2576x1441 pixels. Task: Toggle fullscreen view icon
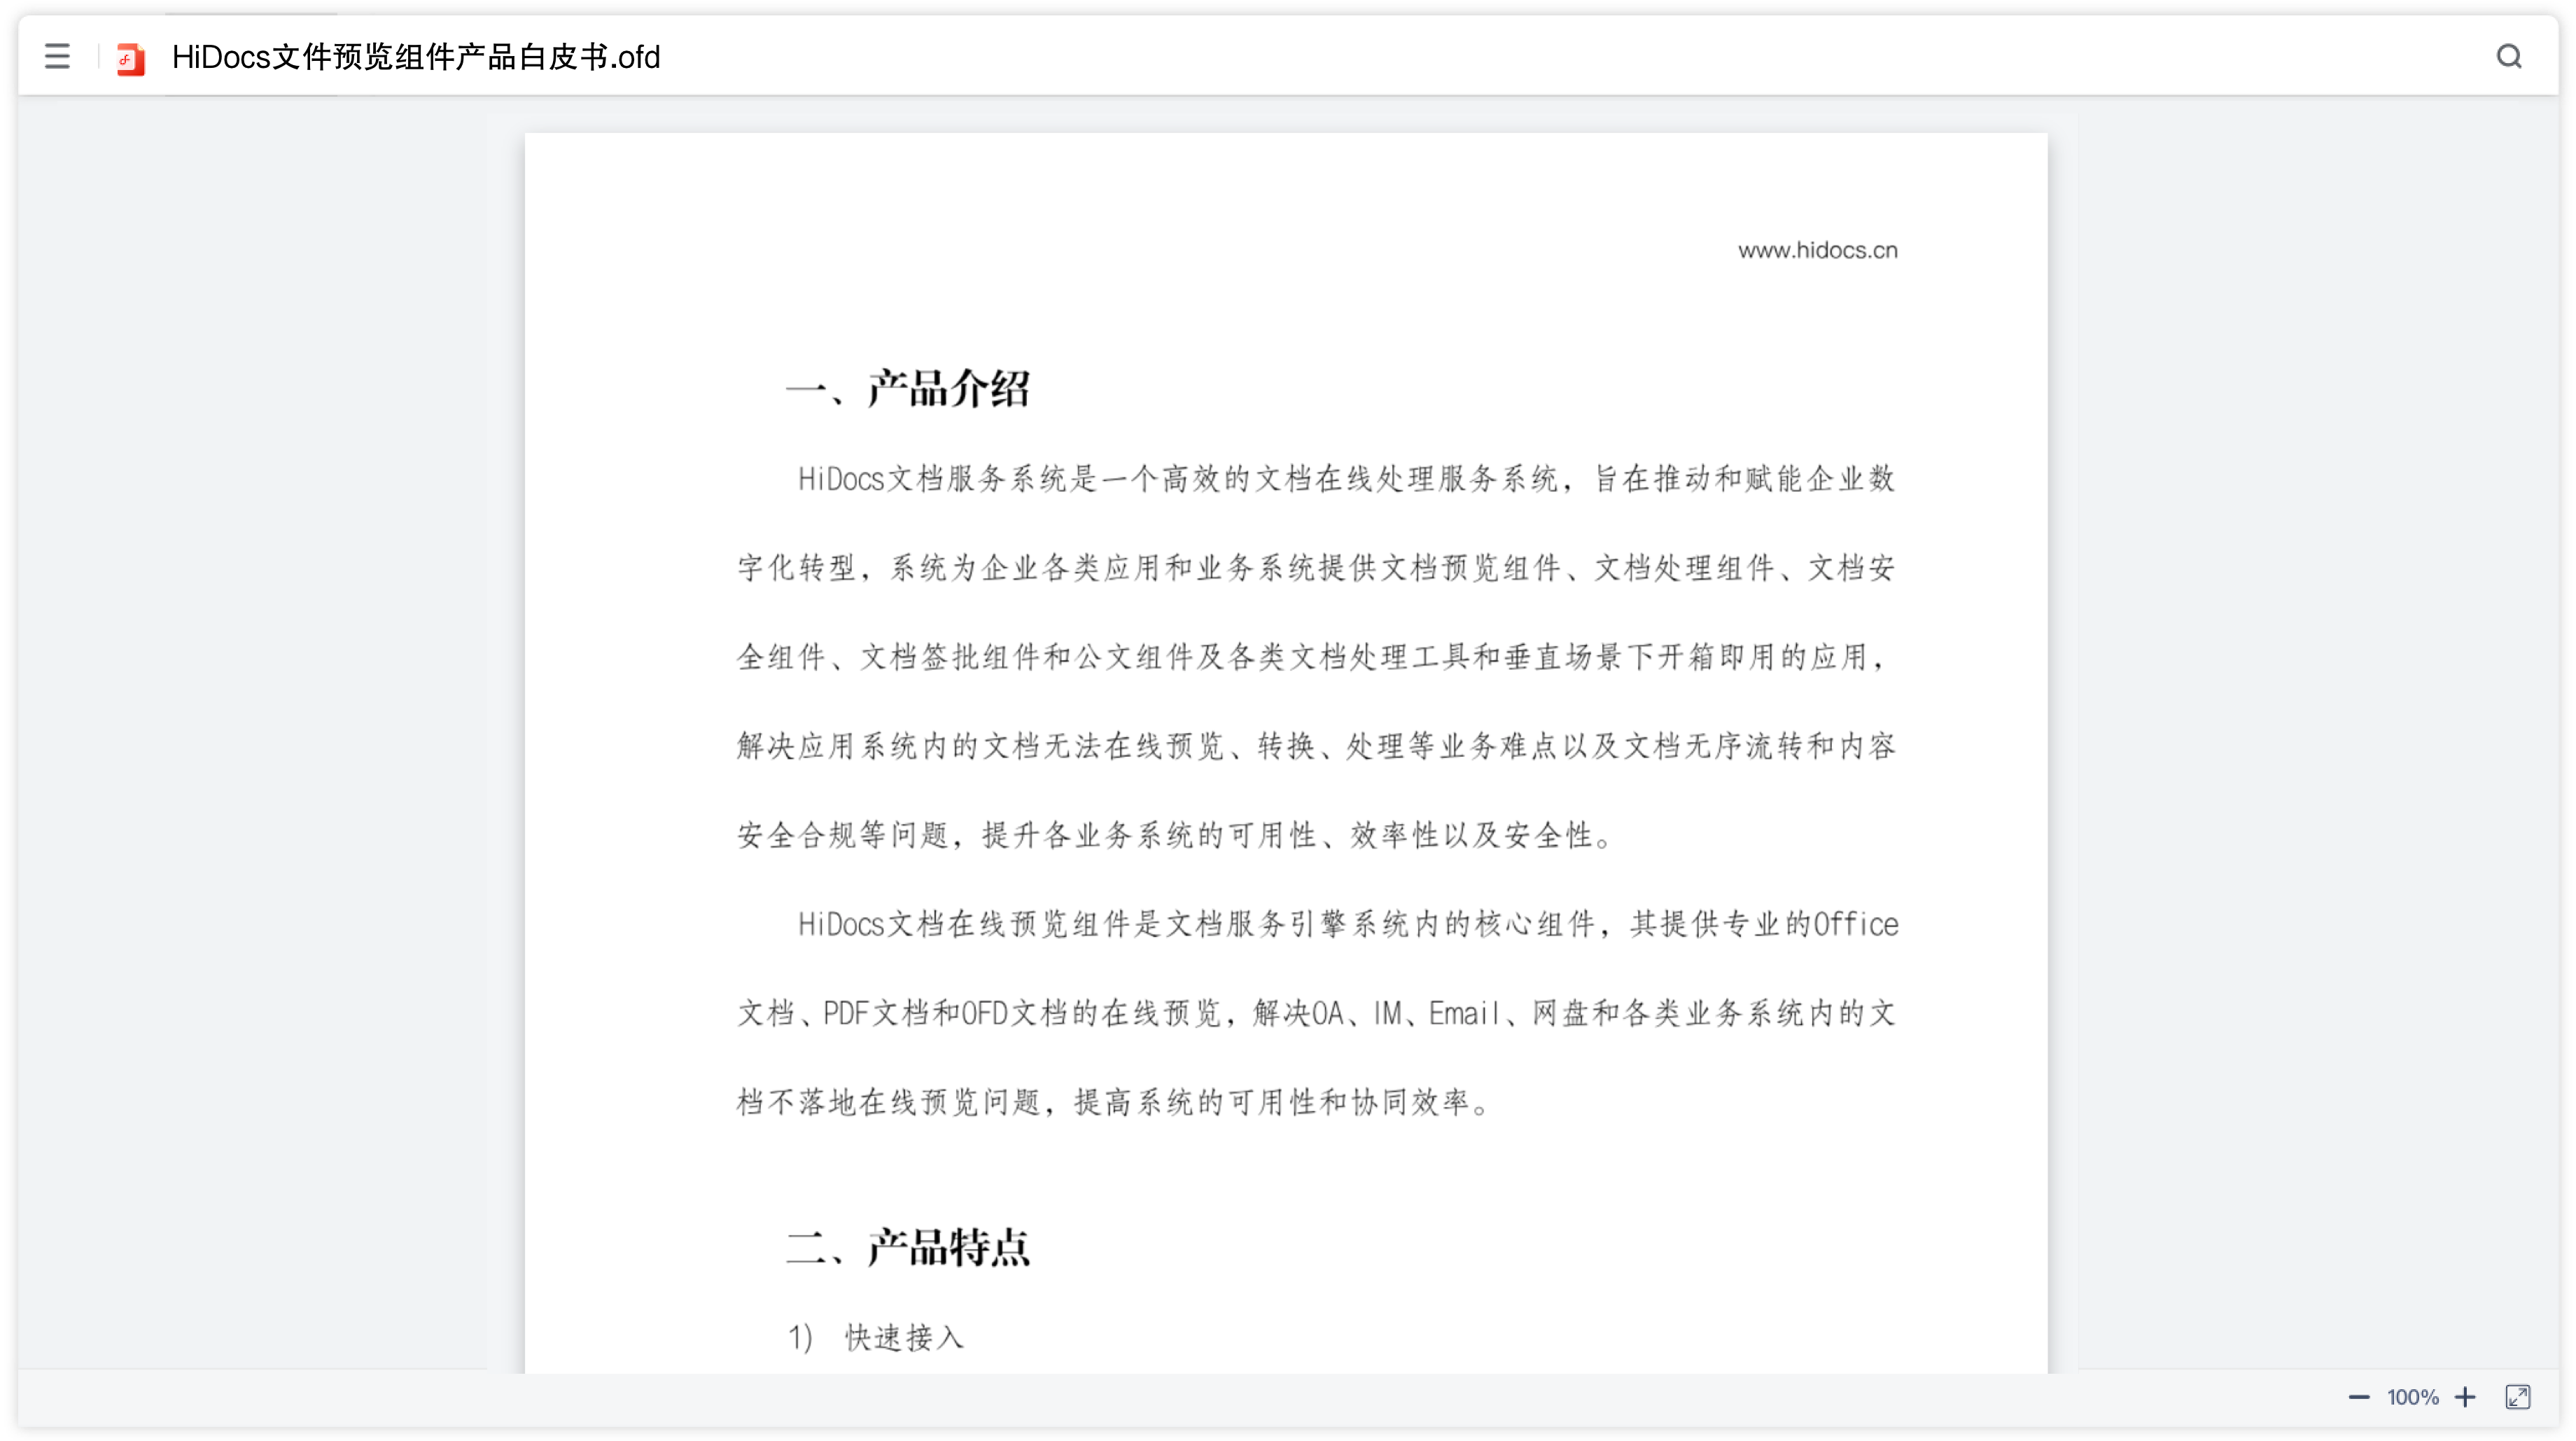(2517, 1397)
